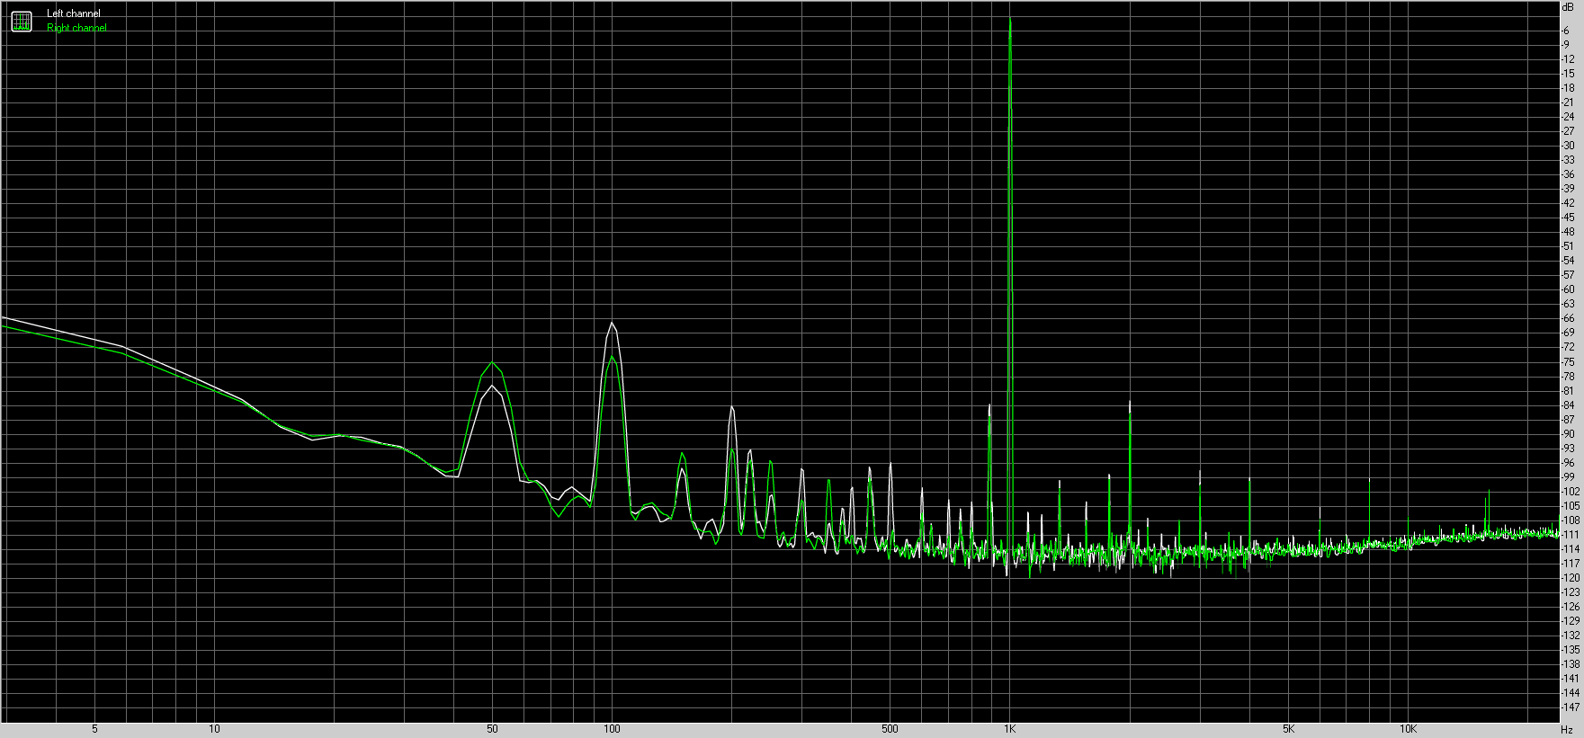The width and height of the screenshot is (1584, 738).
Task: Click the Hz unit label on horizontal axis
Action: tap(1566, 729)
